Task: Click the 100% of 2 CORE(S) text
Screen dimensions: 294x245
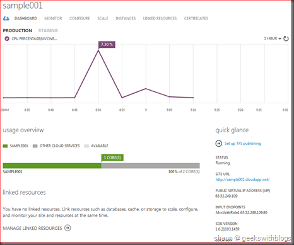Action: tap(184, 172)
